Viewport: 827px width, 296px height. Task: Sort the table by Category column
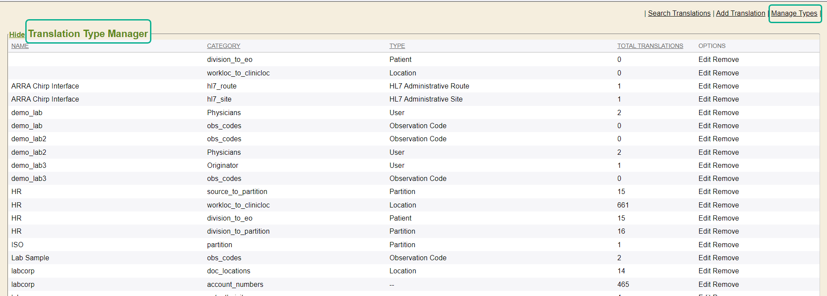pyautogui.click(x=223, y=46)
